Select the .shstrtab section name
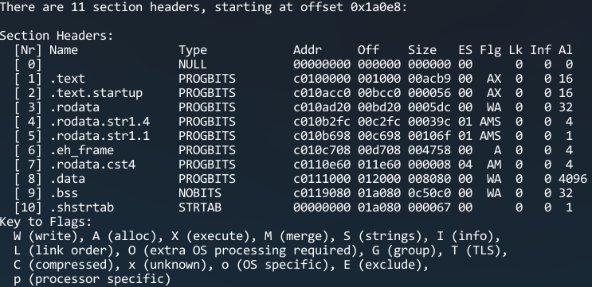 (x=81, y=207)
